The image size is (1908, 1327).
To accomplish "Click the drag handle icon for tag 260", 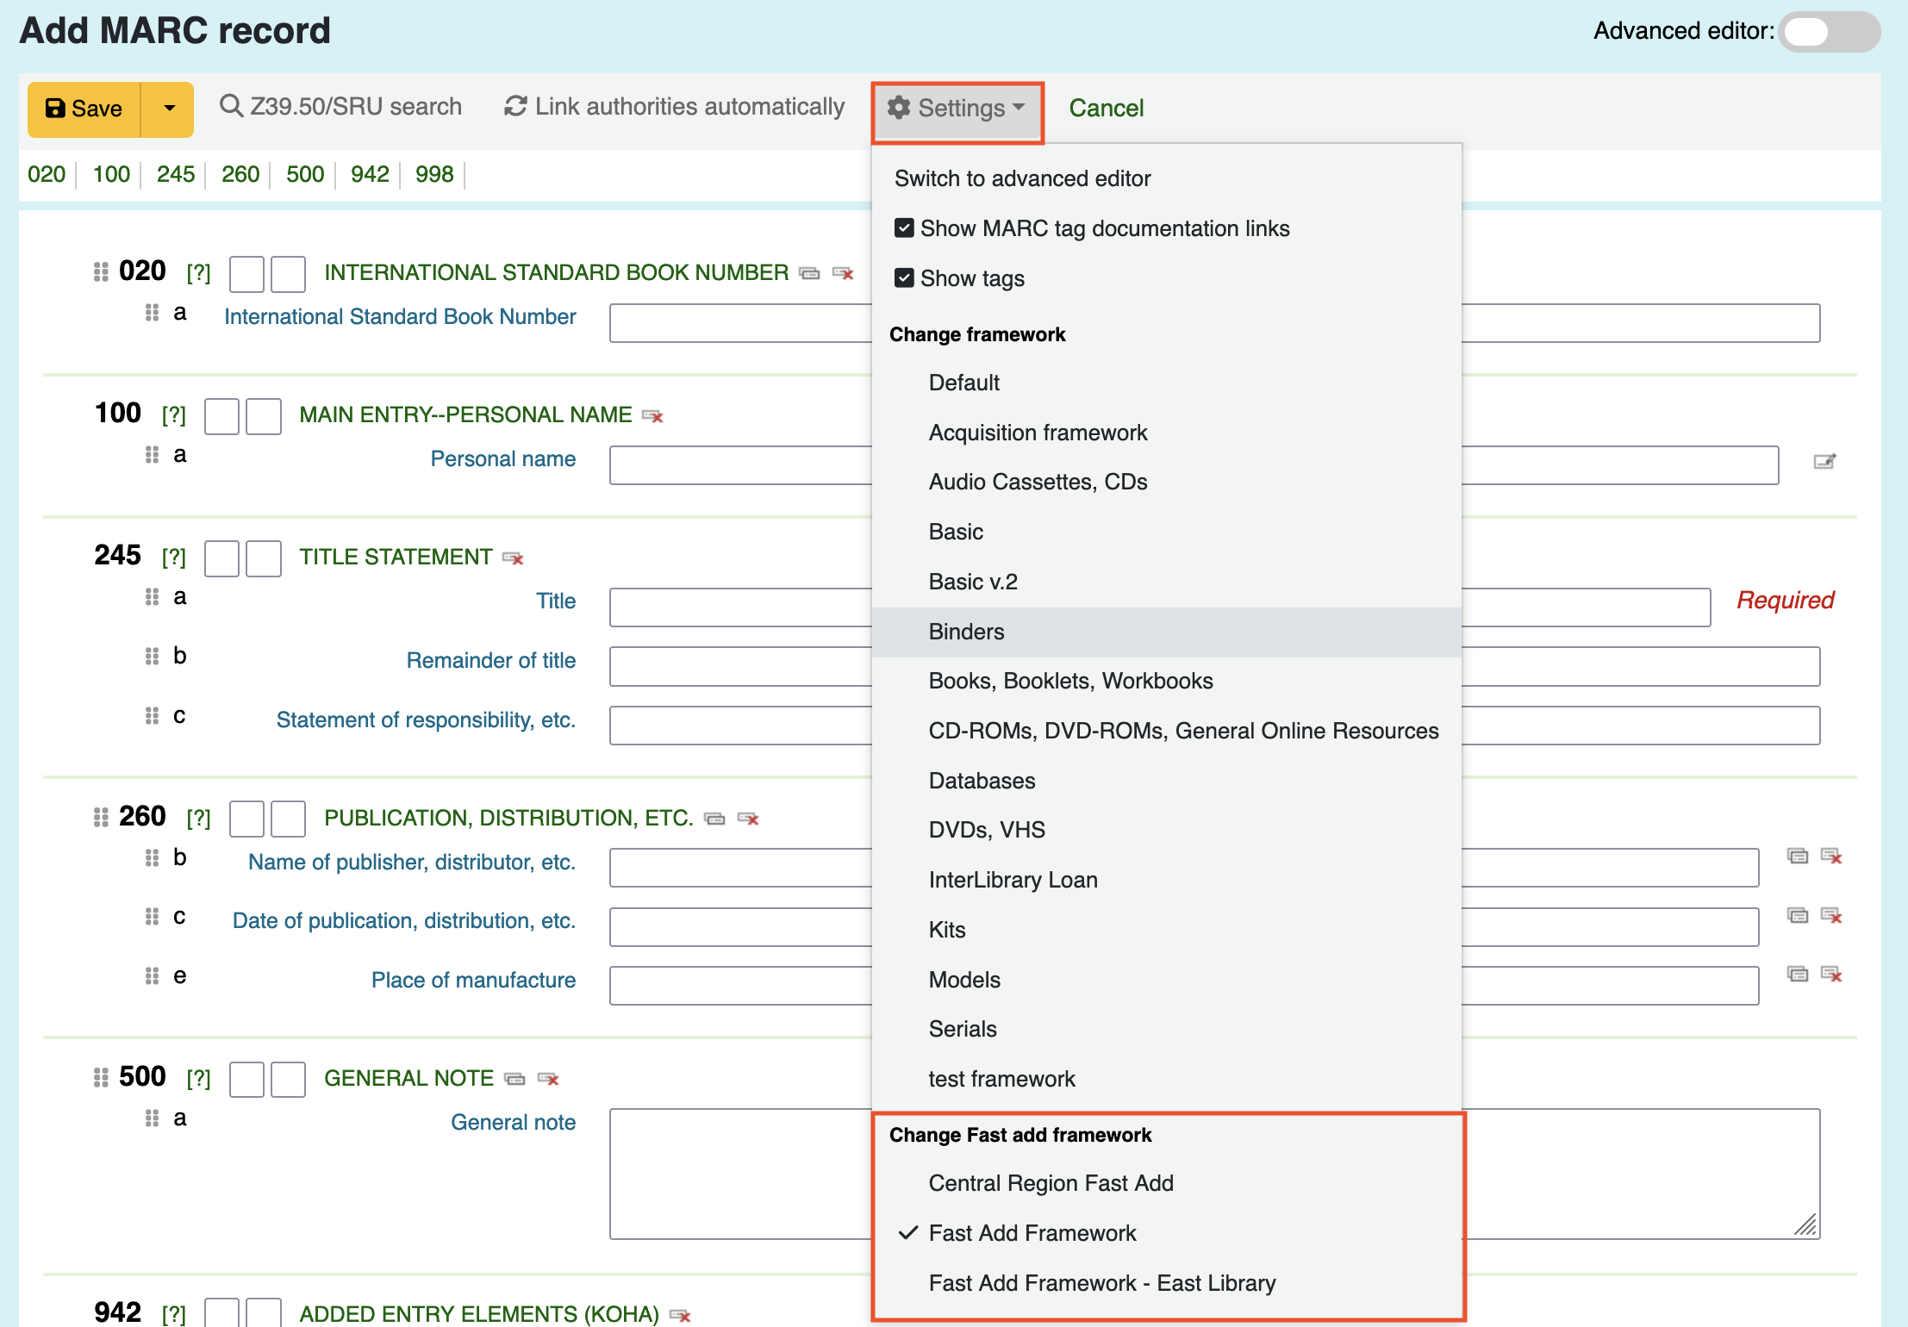I will [x=101, y=817].
